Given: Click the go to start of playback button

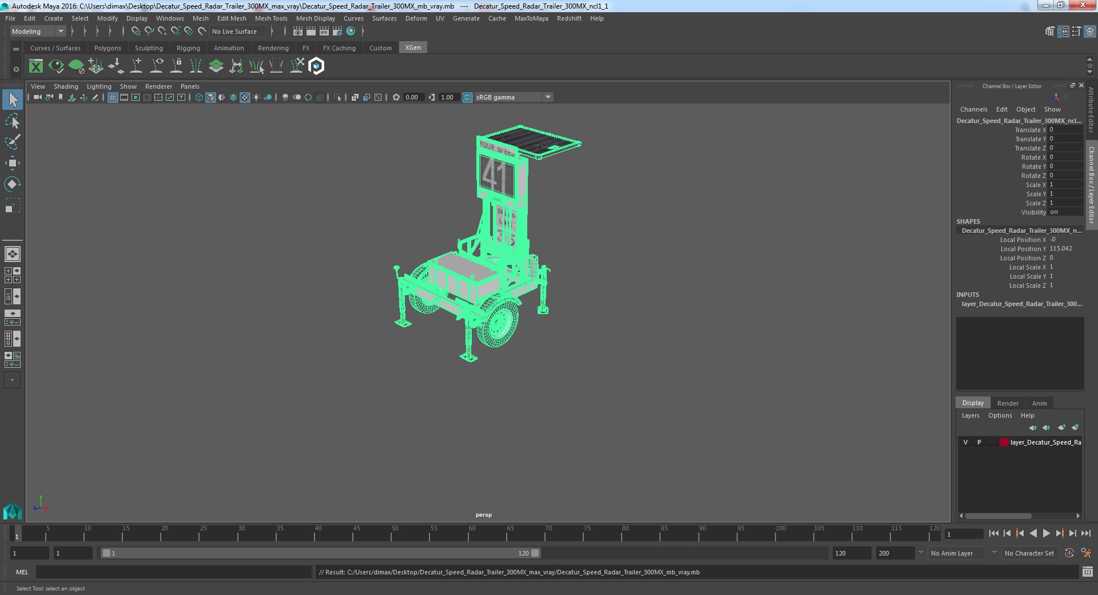Looking at the screenshot, I should coord(993,533).
